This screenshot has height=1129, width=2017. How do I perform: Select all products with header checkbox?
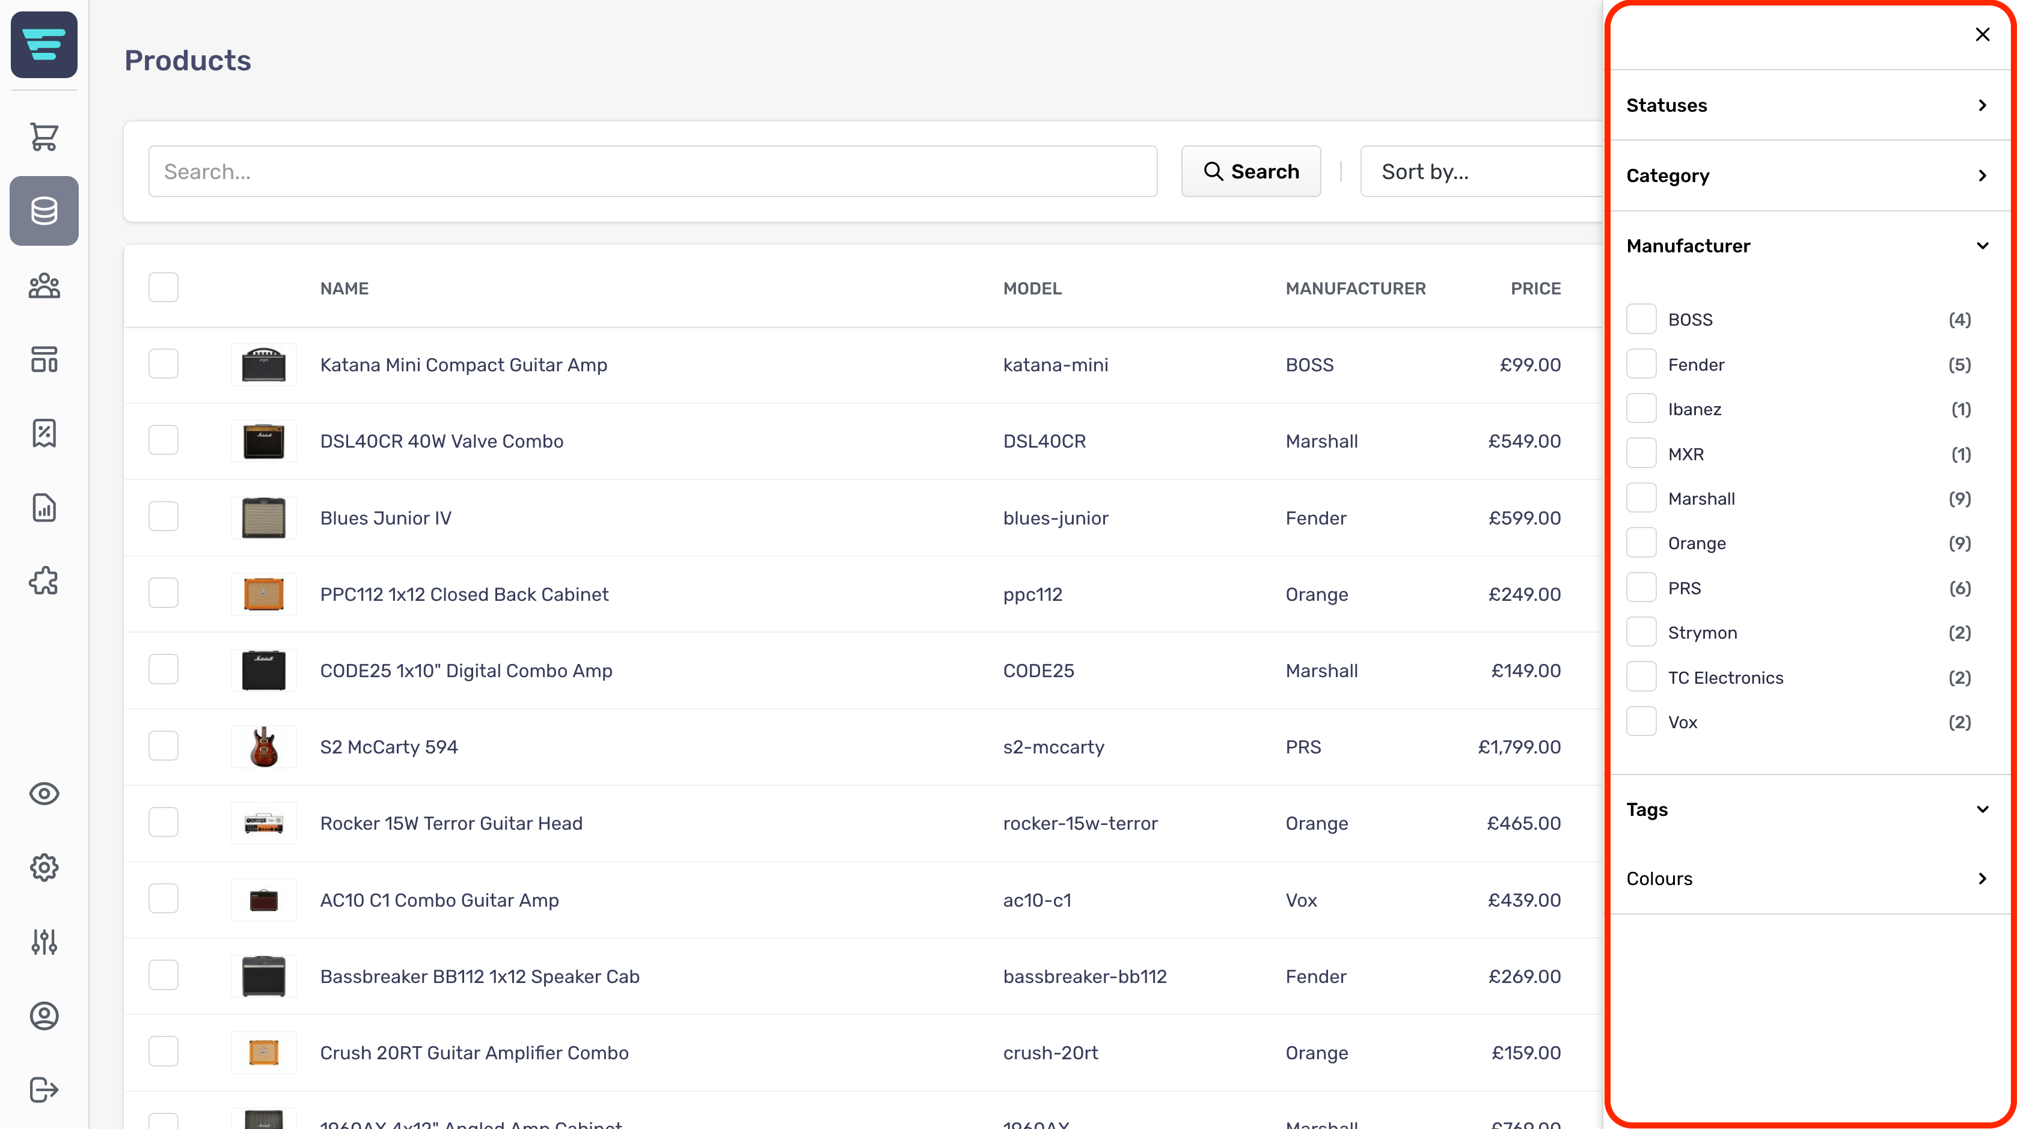[x=163, y=288]
